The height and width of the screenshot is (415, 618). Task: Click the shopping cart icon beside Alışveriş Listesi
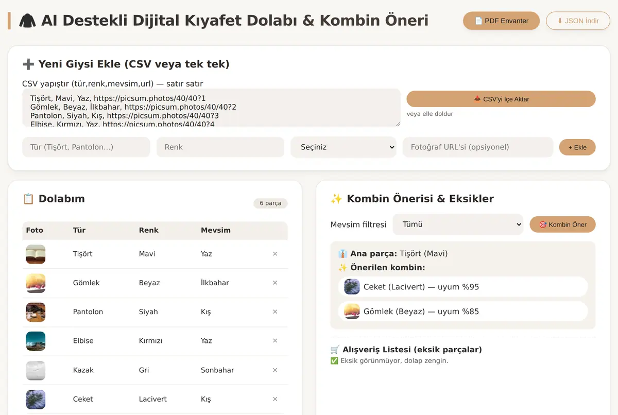[x=335, y=350]
